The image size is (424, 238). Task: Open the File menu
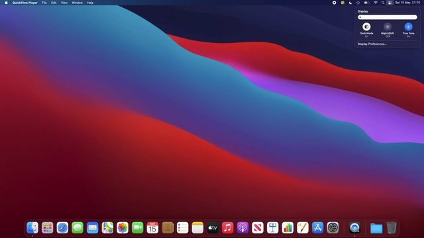pyautogui.click(x=44, y=3)
